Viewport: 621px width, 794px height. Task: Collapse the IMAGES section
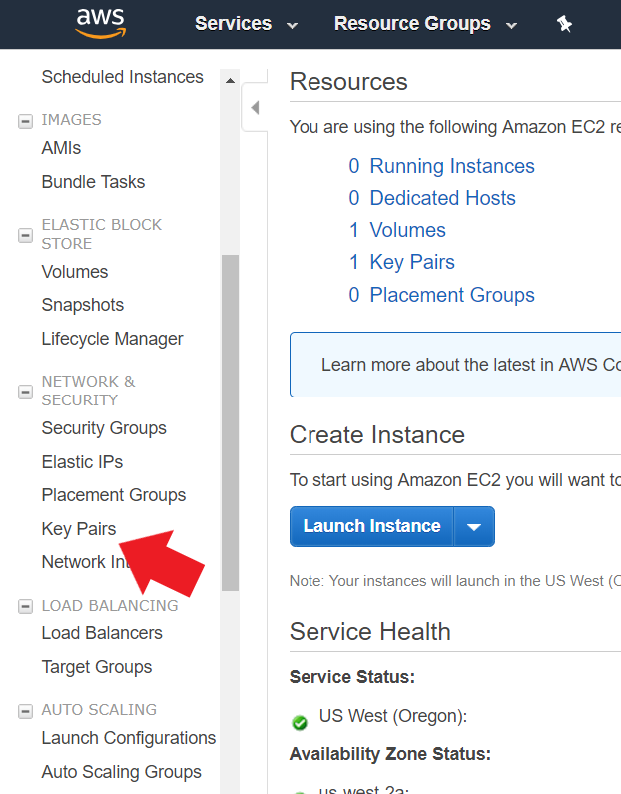click(26, 121)
